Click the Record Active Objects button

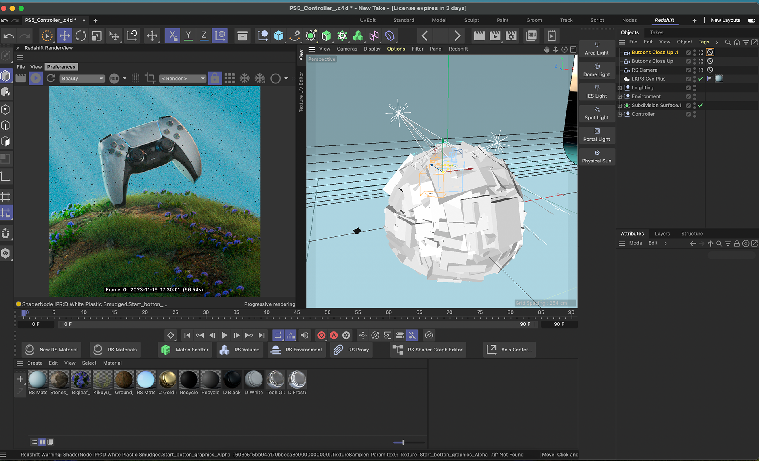pos(321,335)
